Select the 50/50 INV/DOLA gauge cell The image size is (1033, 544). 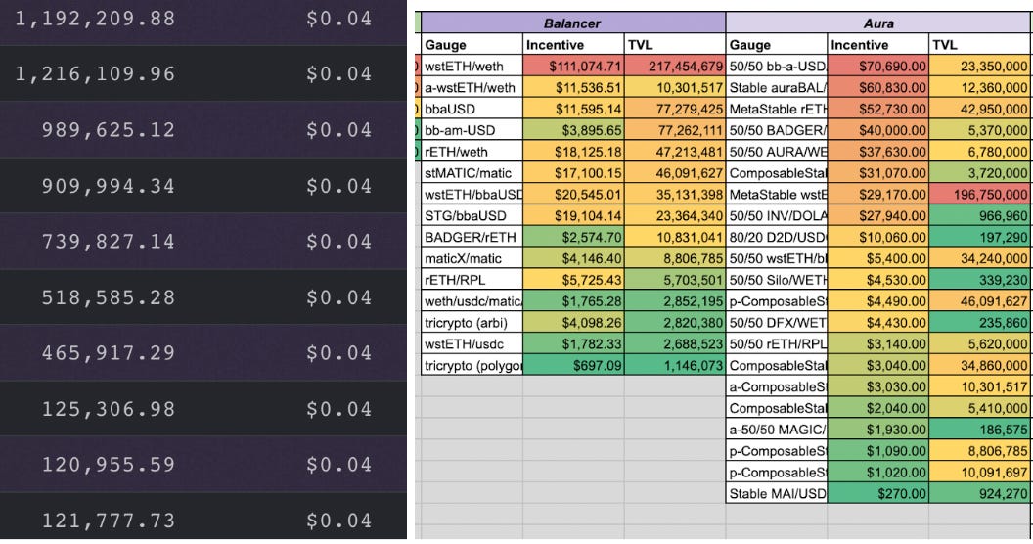777,216
